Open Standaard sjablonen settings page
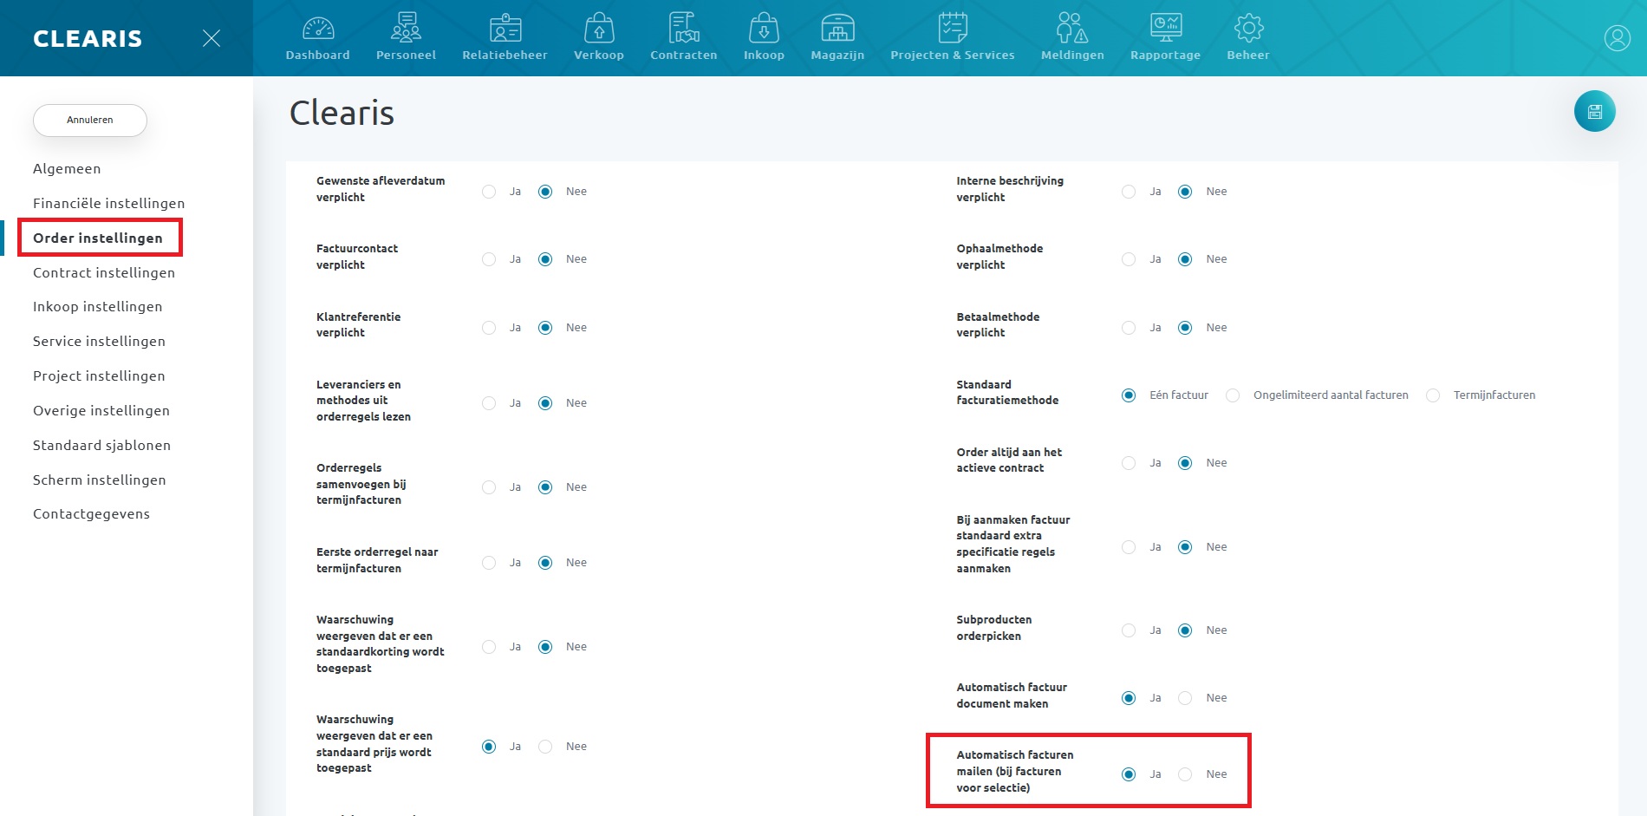The height and width of the screenshot is (816, 1647). coord(101,445)
